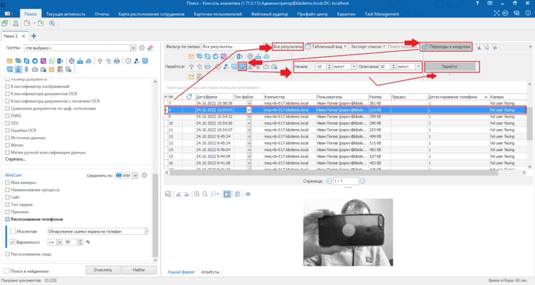Click the eraser icon next to Groups
The height and width of the screenshot is (285, 535).
(150, 48)
